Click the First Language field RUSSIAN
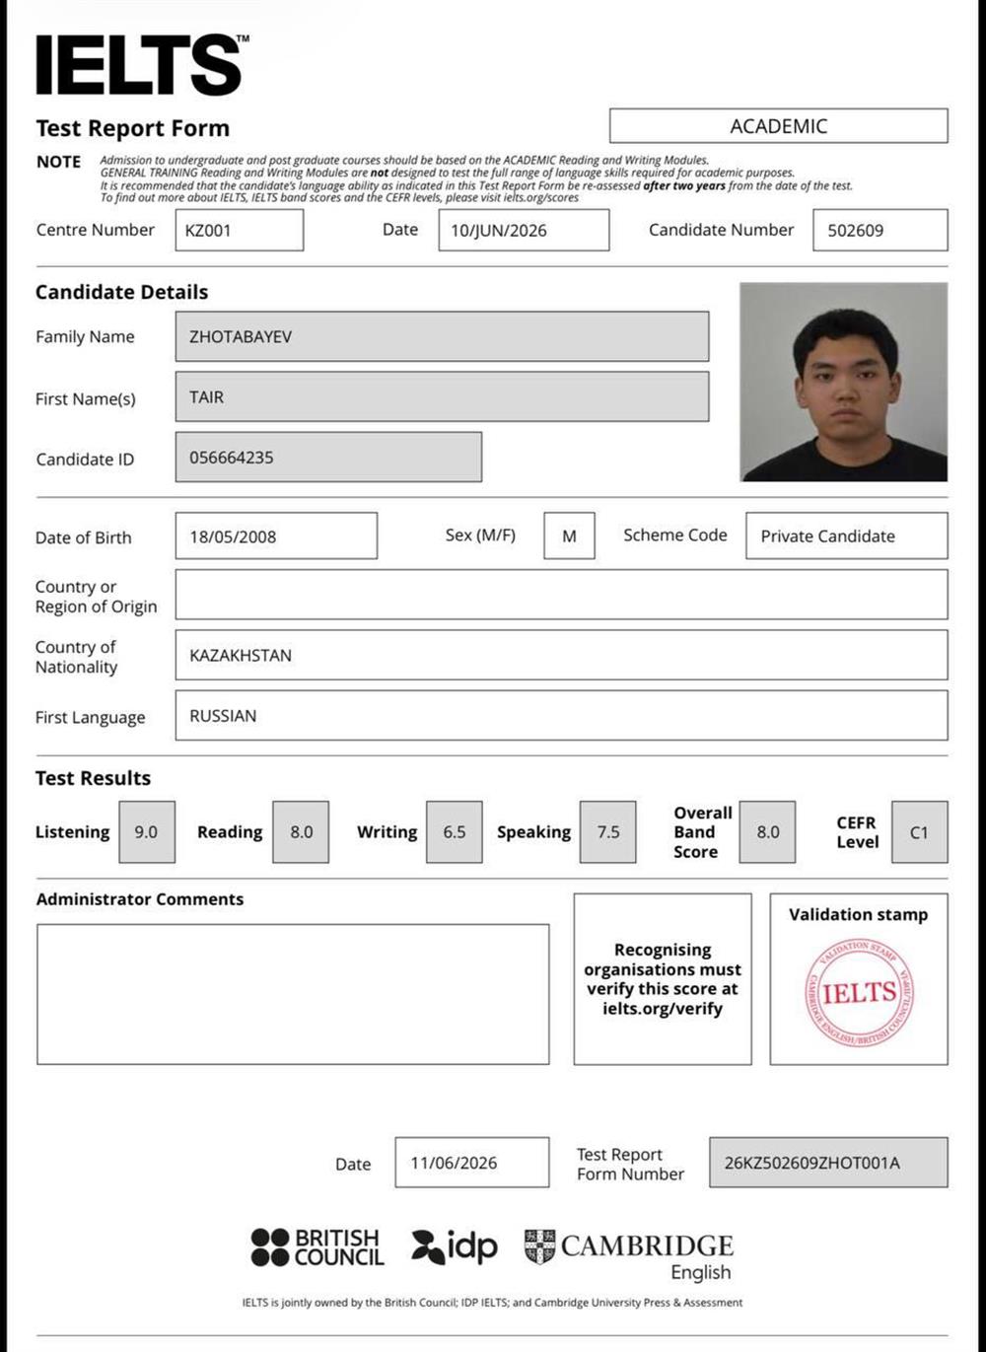This screenshot has width=986, height=1352. coord(562,715)
